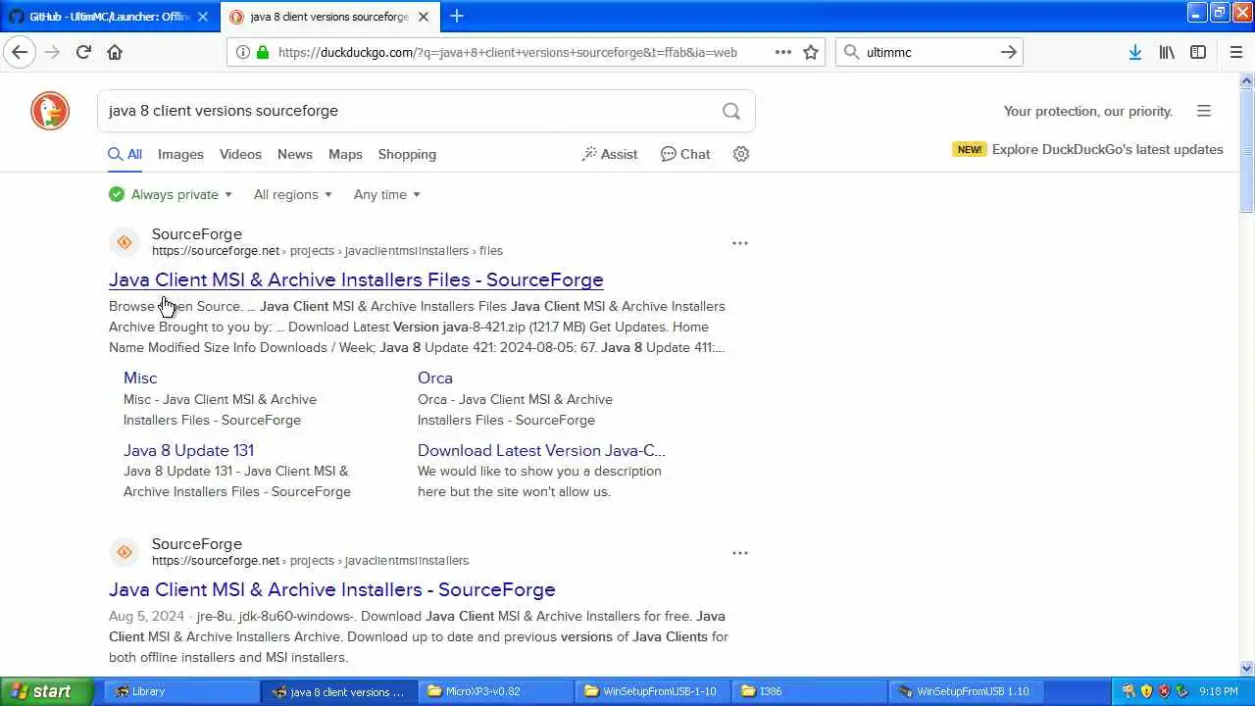
Task: Open the Firefox hamburger menu
Action: [x=1235, y=52]
